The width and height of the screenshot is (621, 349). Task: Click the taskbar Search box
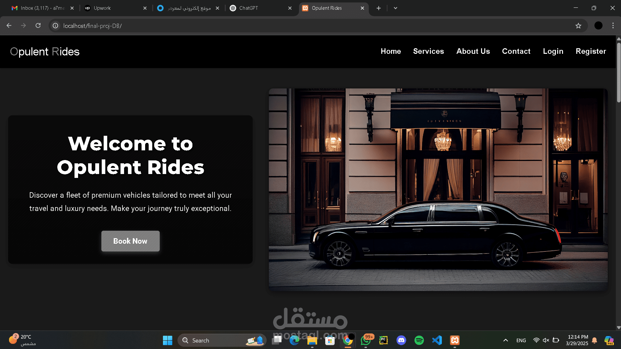pos(222,340)
